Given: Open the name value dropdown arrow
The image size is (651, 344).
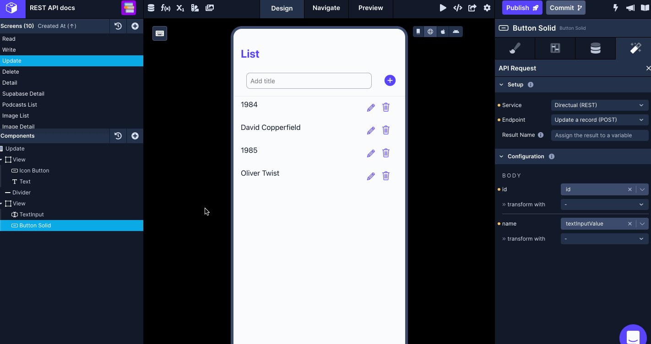Looking at the screenshot, I should click(642, 224).
